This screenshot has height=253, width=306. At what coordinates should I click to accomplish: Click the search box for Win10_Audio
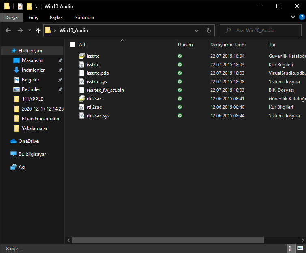(259, 30)
